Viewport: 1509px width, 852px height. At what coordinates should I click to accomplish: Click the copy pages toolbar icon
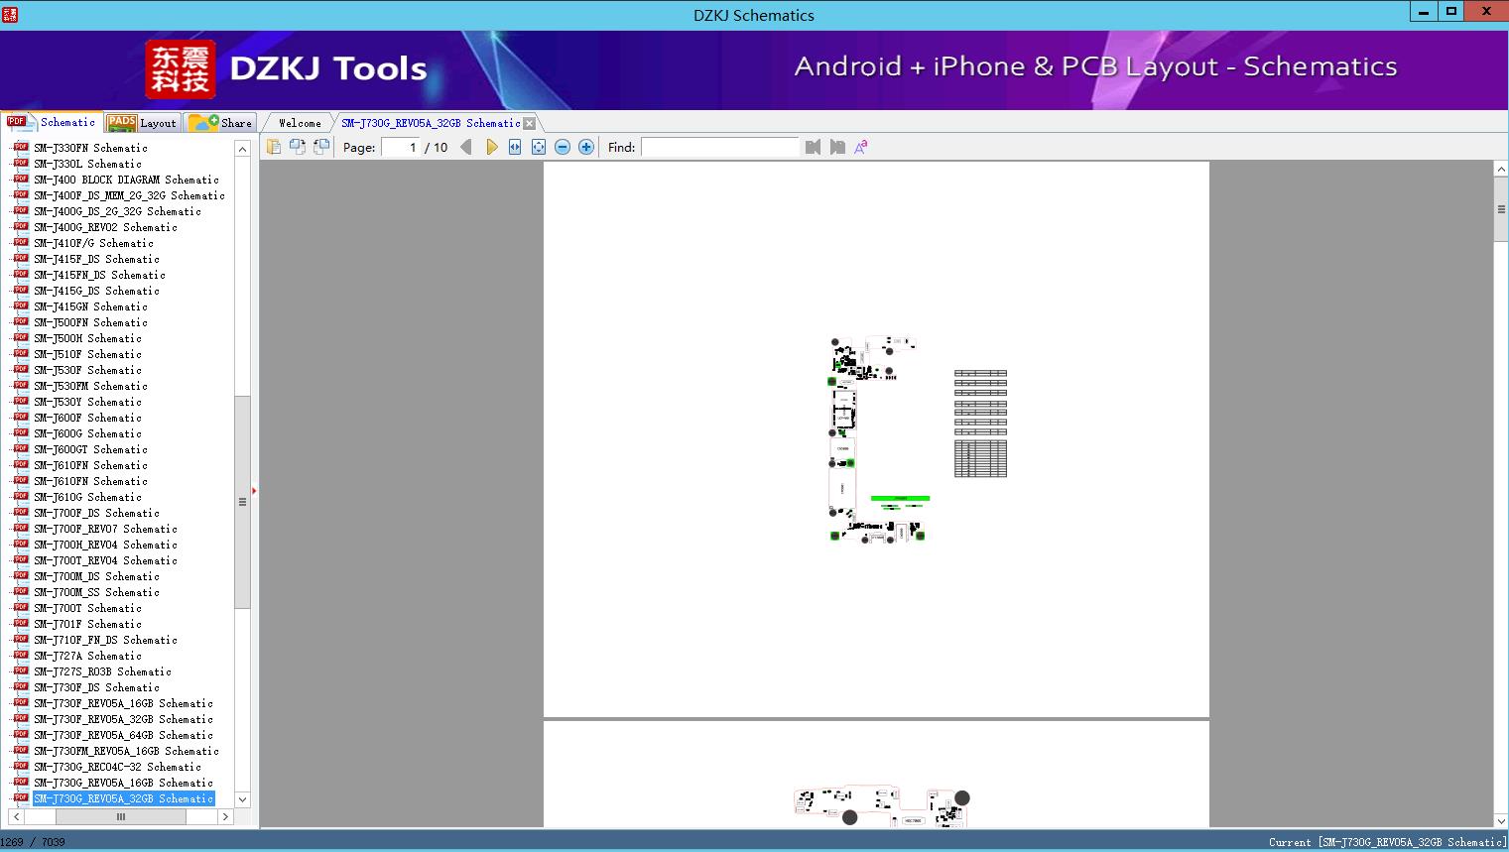click(x=274, y=147)
